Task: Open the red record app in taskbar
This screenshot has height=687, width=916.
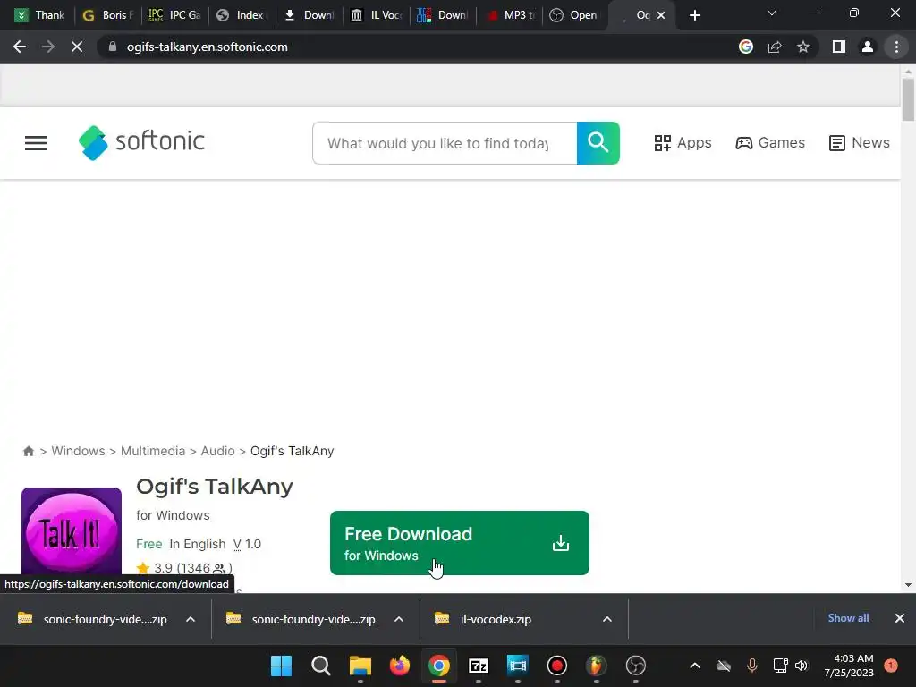Action: tap(556, 666)
